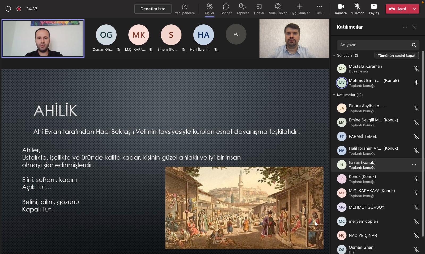Collapse the Sunucular (2) section
The image size is (425, 254).
334,55
